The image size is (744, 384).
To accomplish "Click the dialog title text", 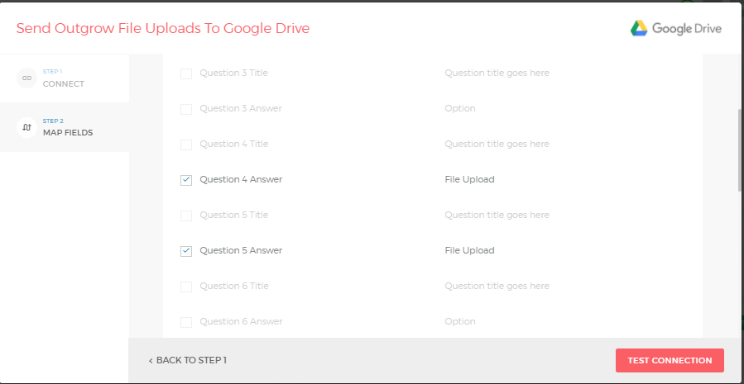I will (x=163, y=28).
